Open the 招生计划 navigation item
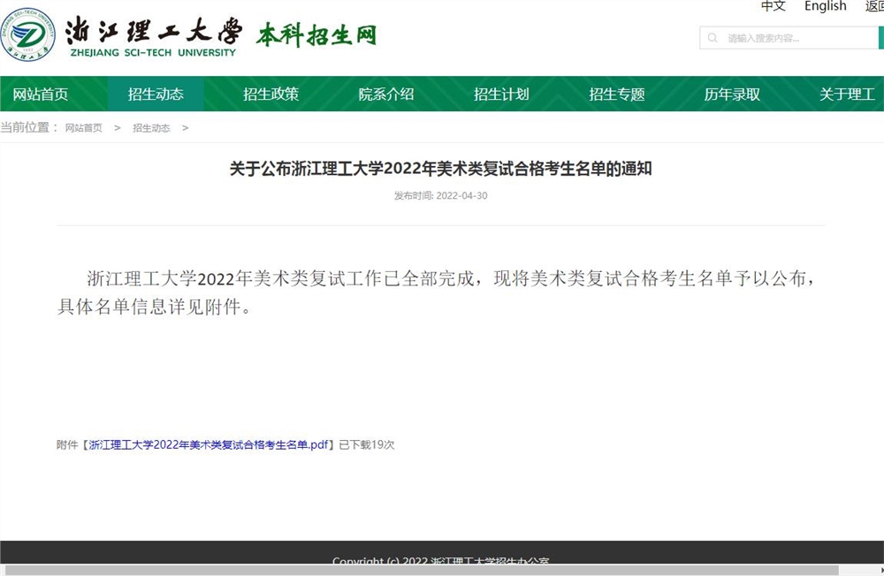Screen dimensions: 884x576 pyautogui.click(x=501, y=95)
